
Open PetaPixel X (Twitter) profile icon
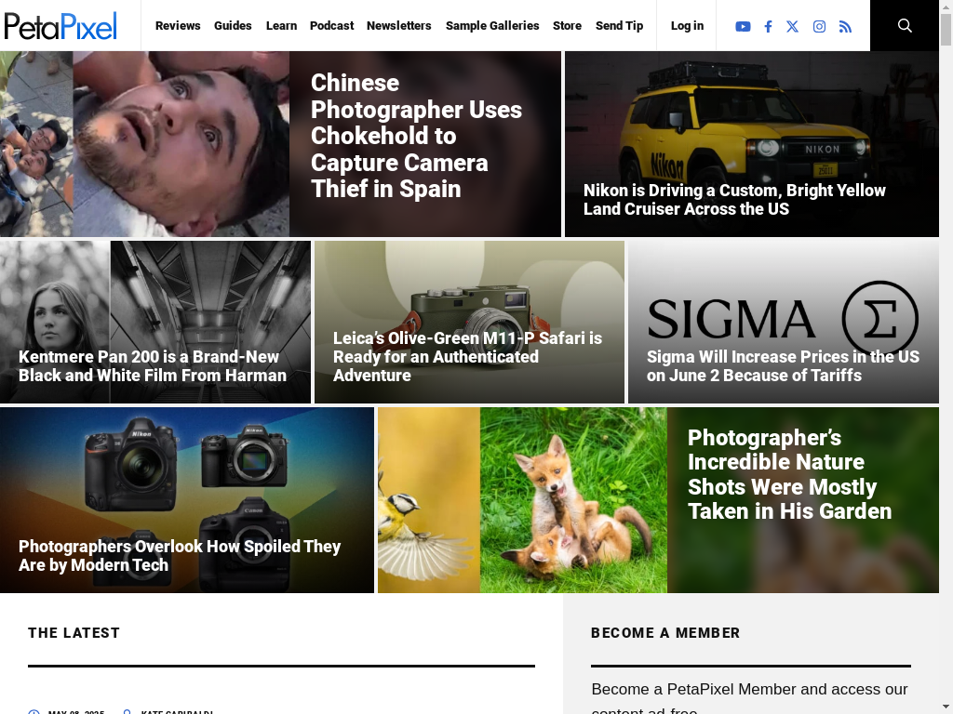793,26
